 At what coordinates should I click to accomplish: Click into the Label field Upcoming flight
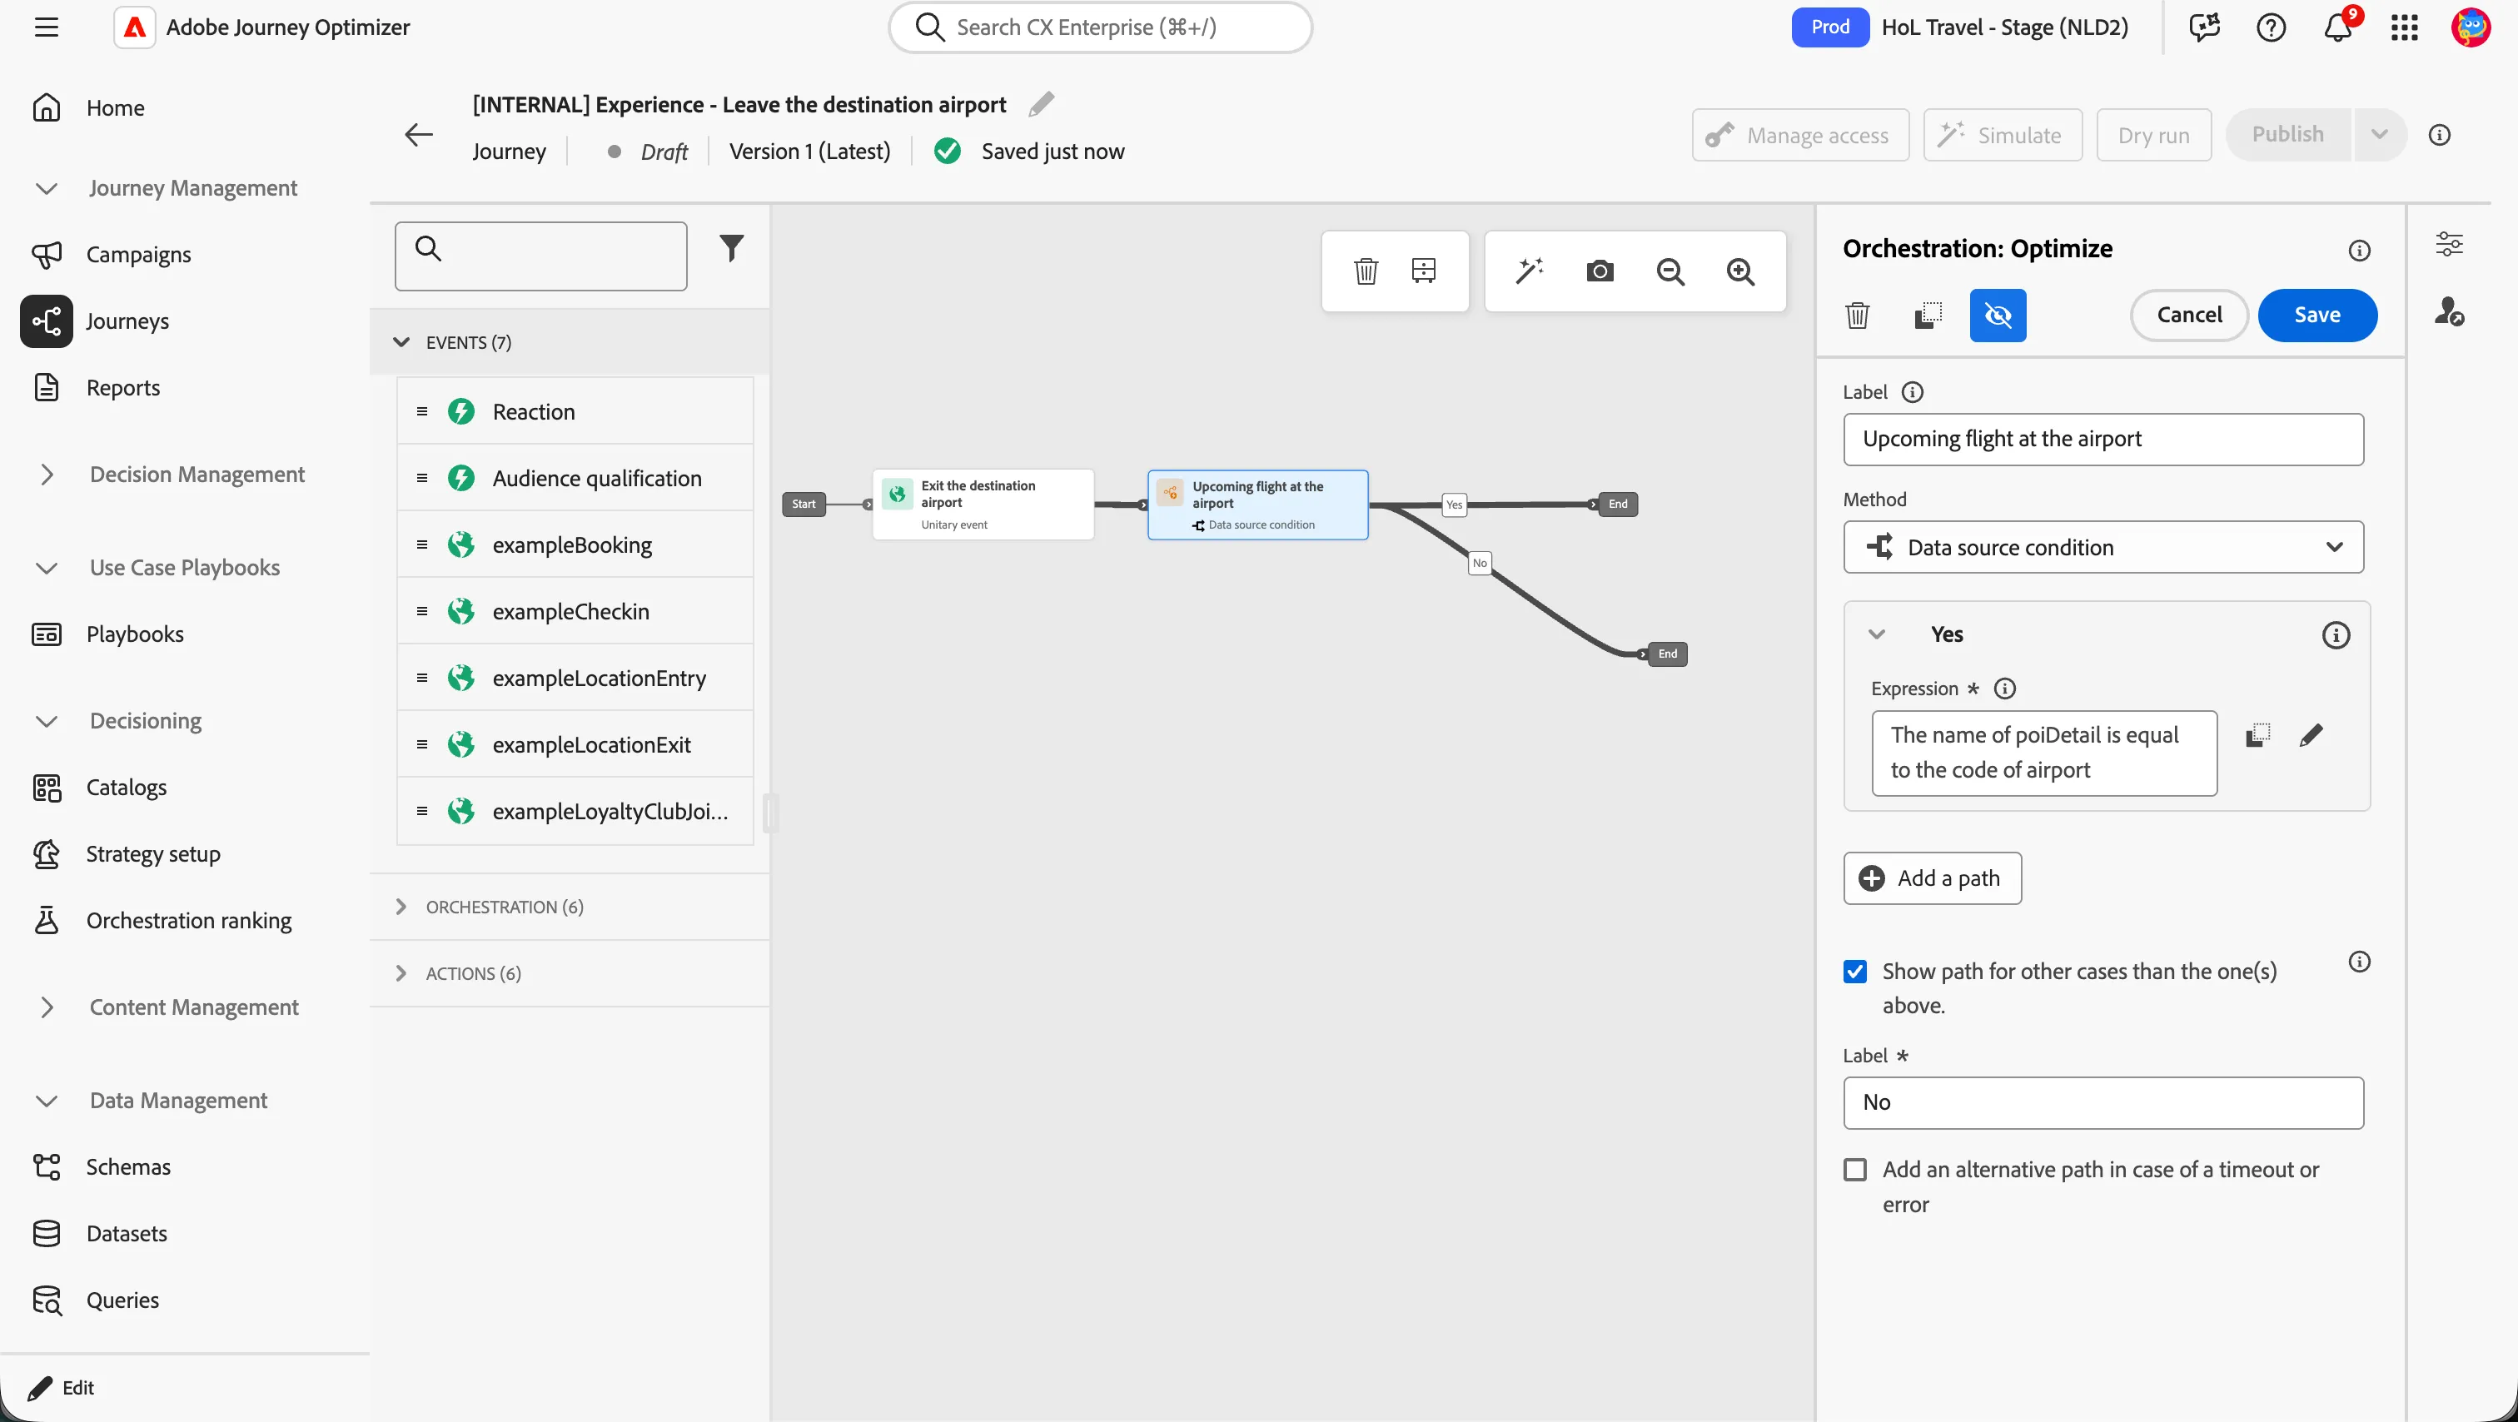[2102, 439]
